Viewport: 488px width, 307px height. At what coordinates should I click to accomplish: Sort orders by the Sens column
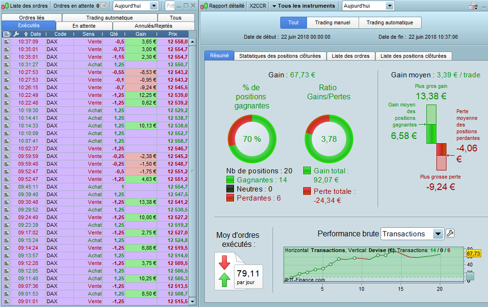[88, 34]
